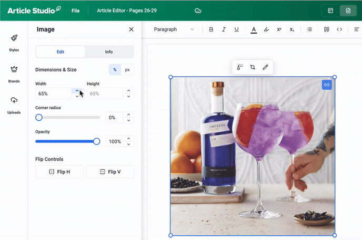Apply italic formatting from toolbar
This screenshot has width=362, height=240.
[x=224, y=29]
